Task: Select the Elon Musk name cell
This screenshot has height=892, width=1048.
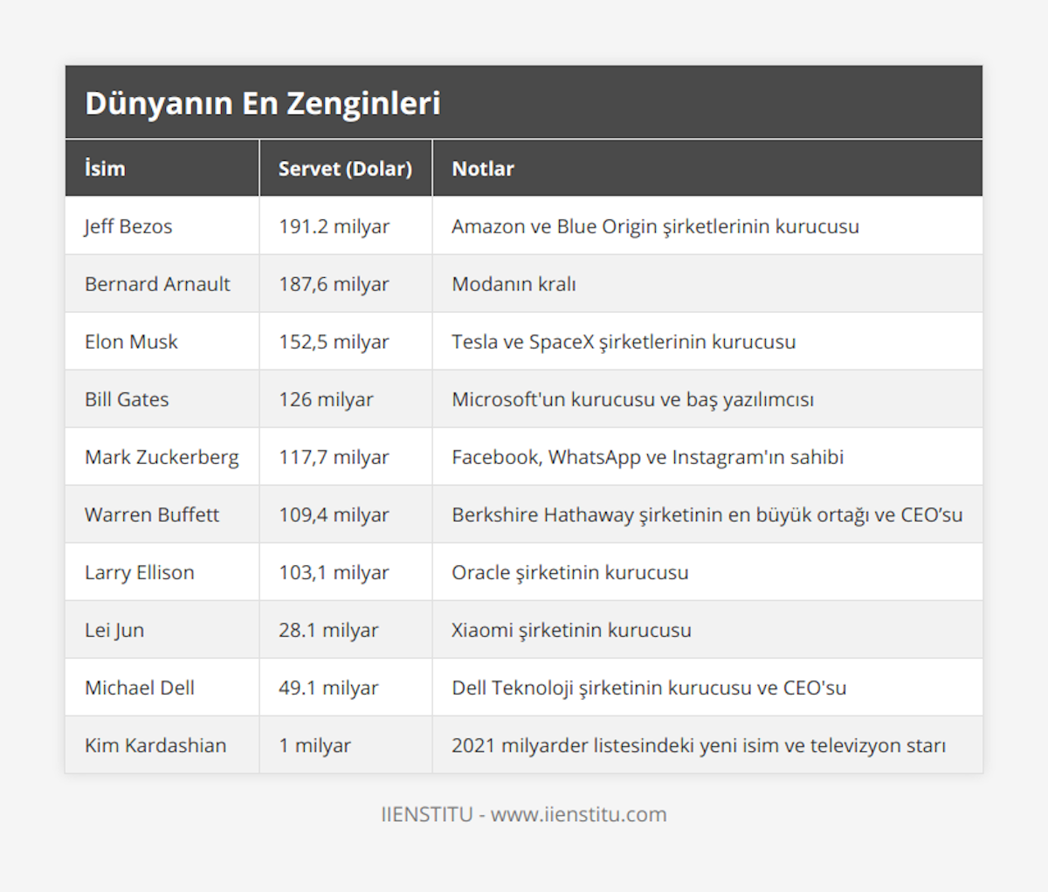Action: pos(131,342)
